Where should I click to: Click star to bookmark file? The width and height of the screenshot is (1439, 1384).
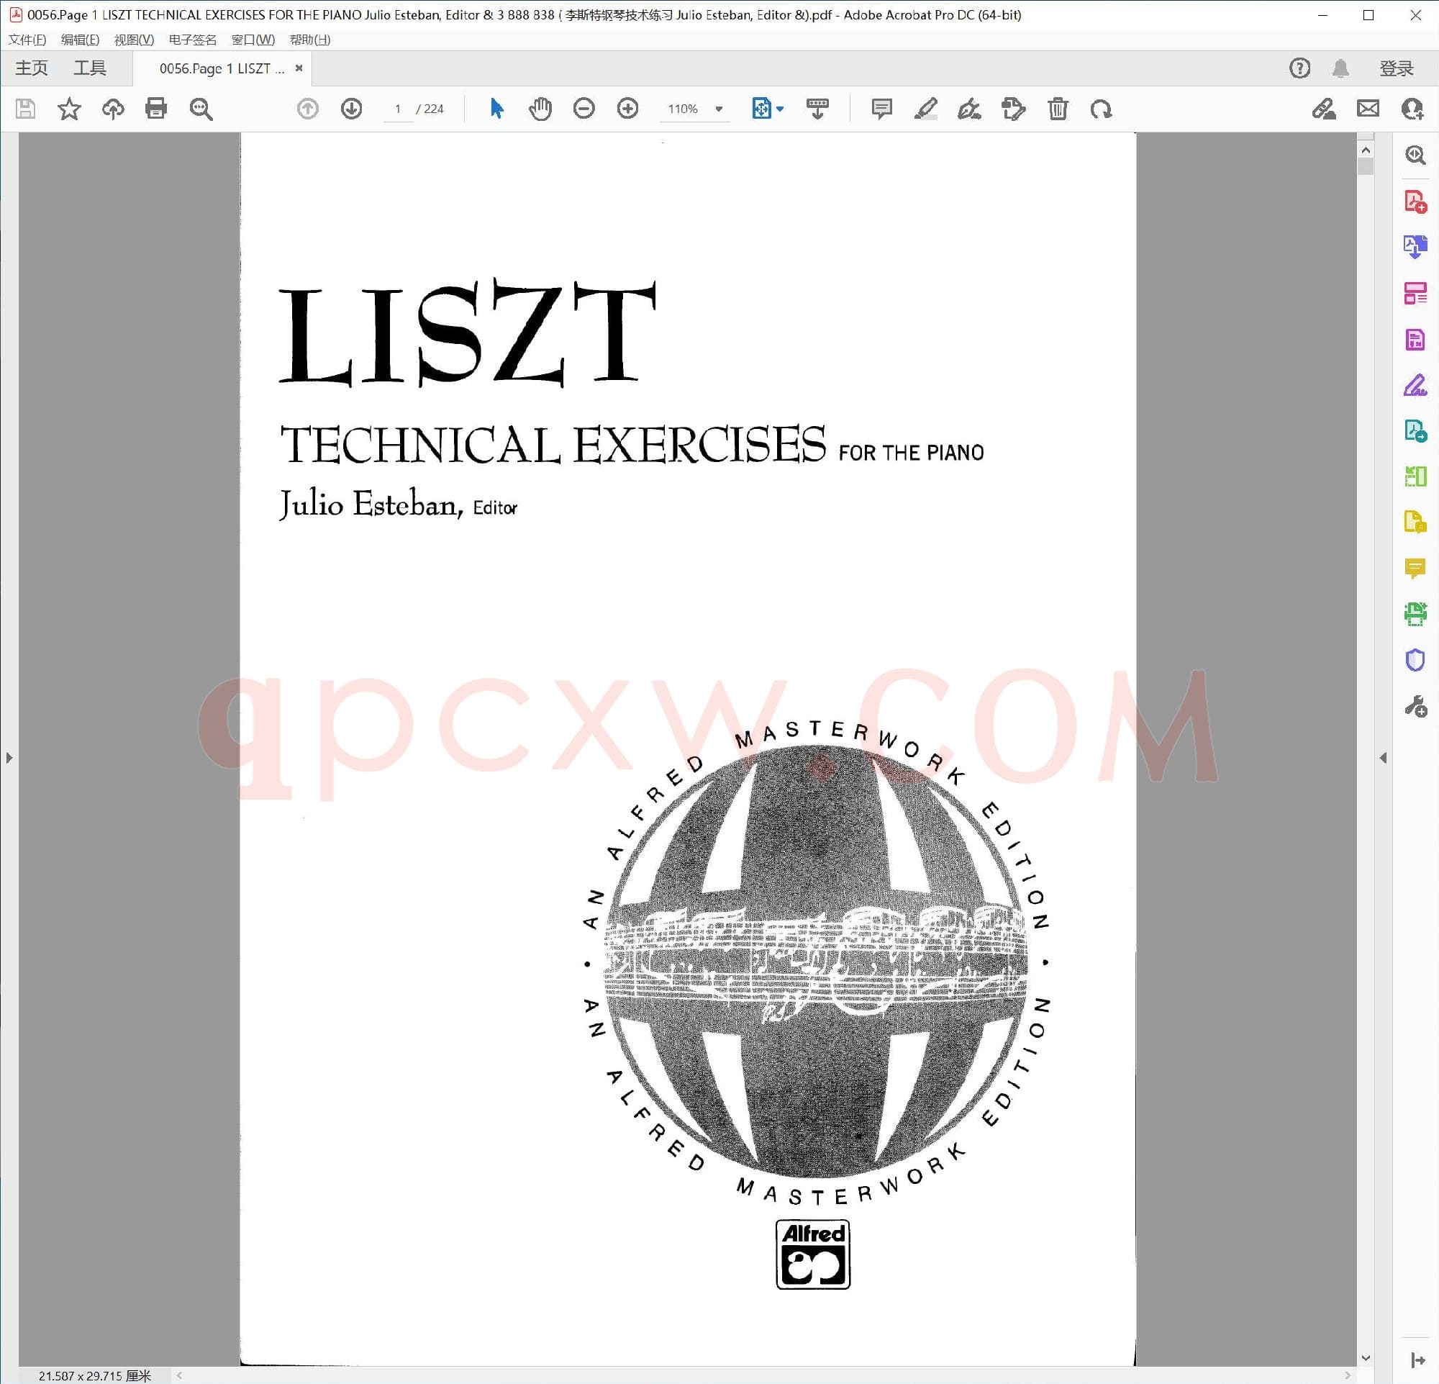69,109
